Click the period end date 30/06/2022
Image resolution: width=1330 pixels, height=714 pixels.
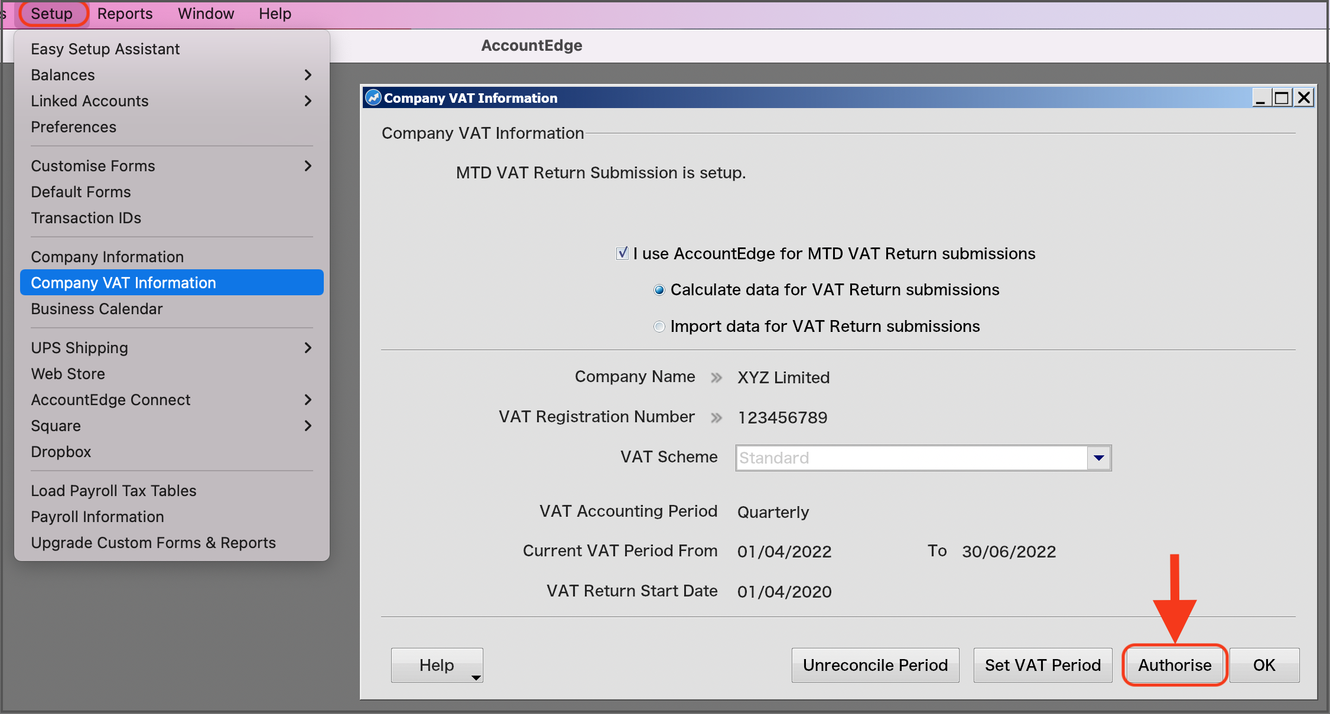[1009, 552]
